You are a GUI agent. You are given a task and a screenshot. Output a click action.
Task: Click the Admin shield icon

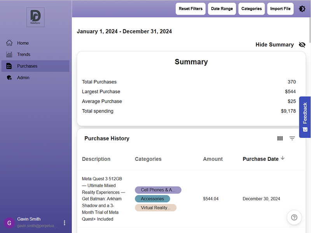click(9, 78)
